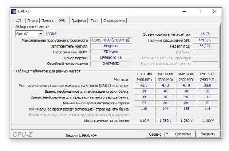Switch to the ЦП tab

(18, 21)
